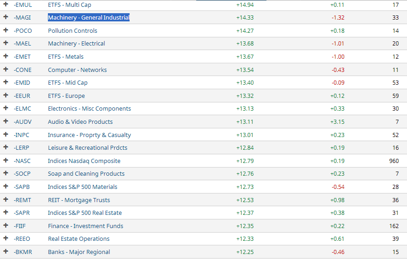This screenshot has width=407, height=259.
Task: Expand the -MAEL row plus icon
Action: pyautogui.click(x=5, y=43)
